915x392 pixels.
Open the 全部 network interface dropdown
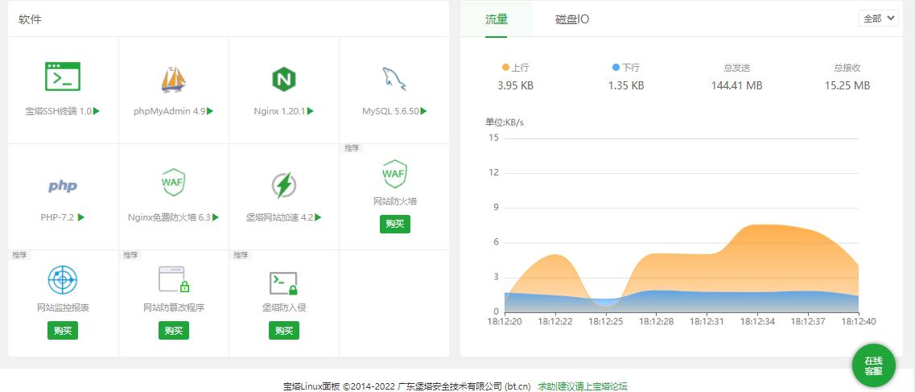click(878, 19)
